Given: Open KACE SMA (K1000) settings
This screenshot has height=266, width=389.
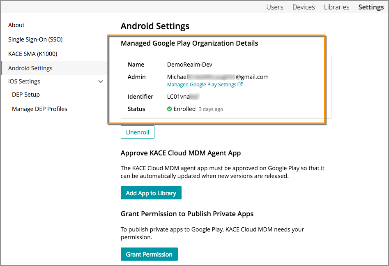Looking at the screenshot, I should (32, 54).
